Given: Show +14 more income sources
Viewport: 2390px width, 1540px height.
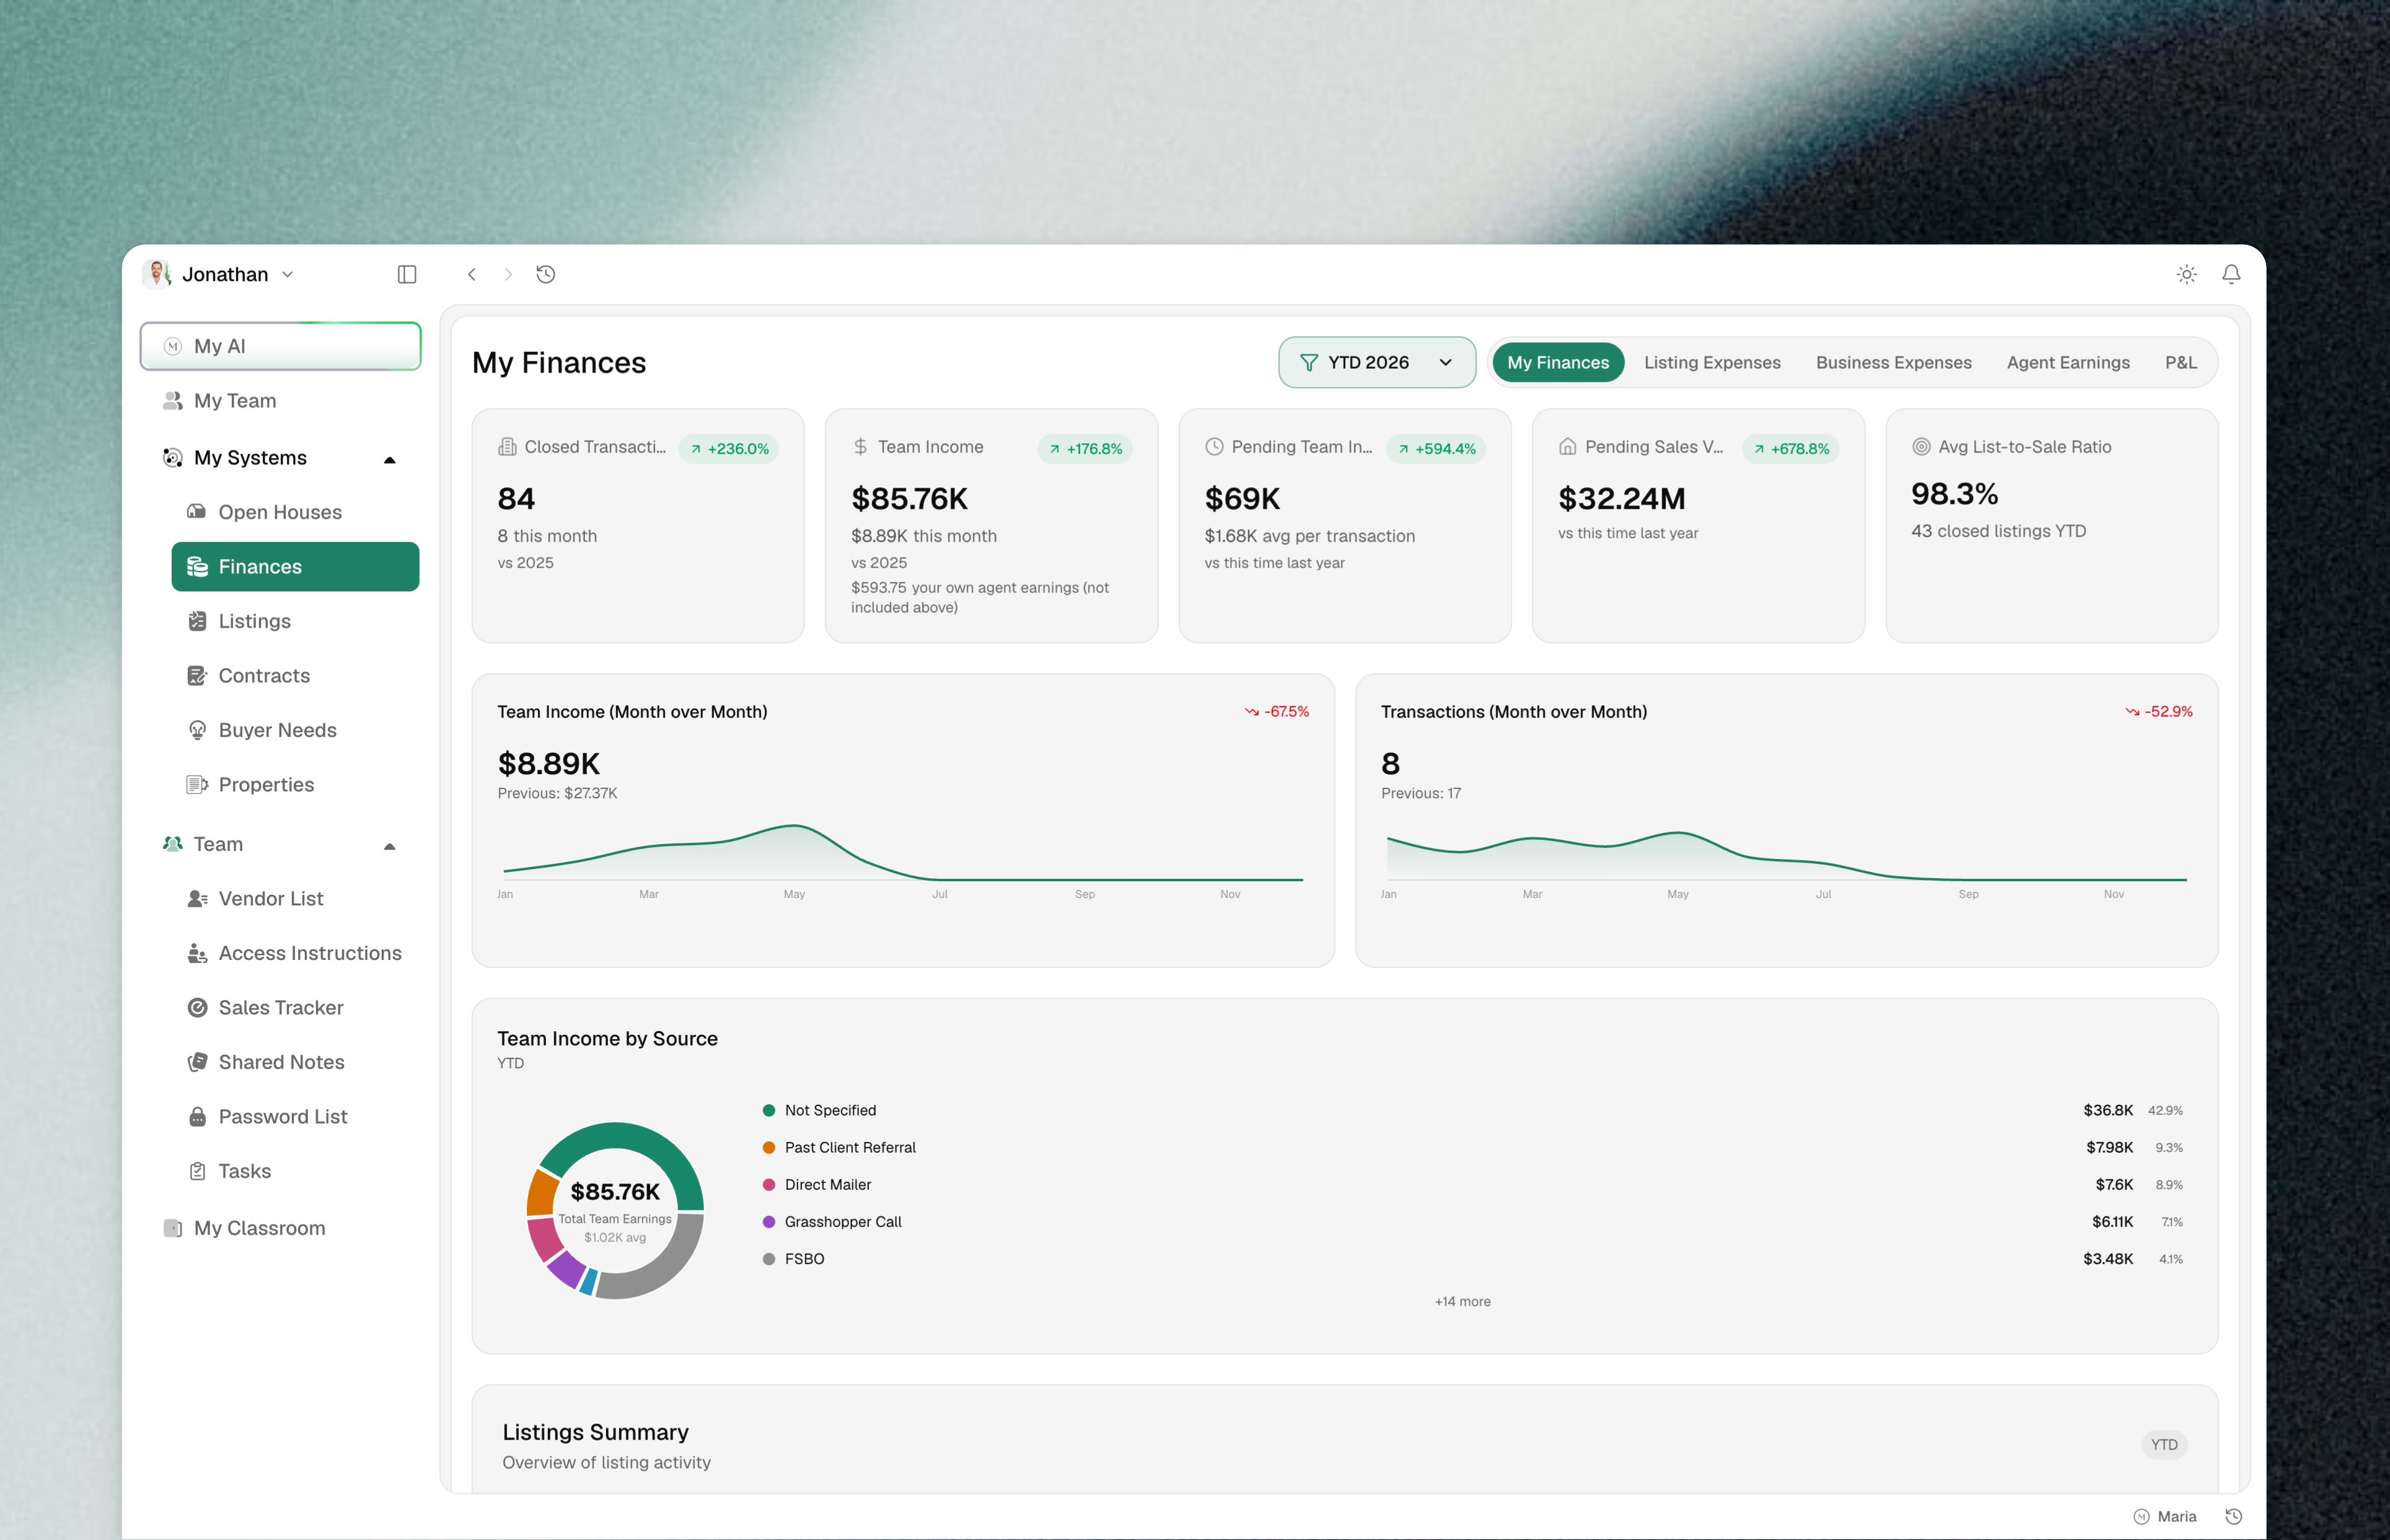Looking at the screenshot, I should point(1462,1302).
